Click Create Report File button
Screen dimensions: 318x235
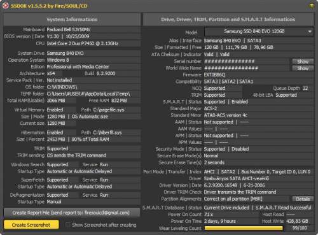(x=72, y=213)
